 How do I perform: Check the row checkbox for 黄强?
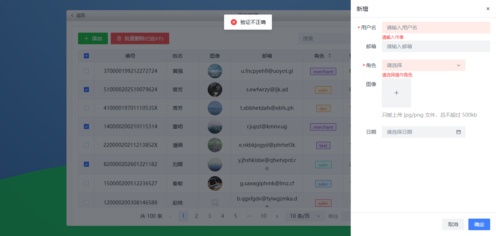pyautogui.click(x=86, y=71)
